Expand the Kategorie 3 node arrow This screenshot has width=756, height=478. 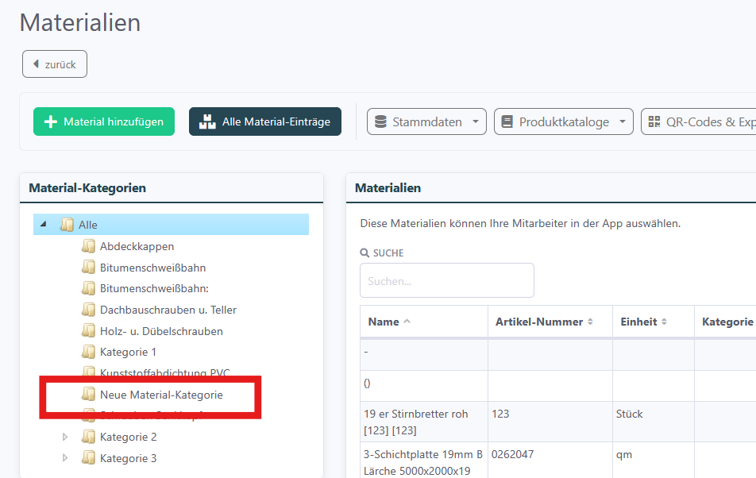(65, 458)
